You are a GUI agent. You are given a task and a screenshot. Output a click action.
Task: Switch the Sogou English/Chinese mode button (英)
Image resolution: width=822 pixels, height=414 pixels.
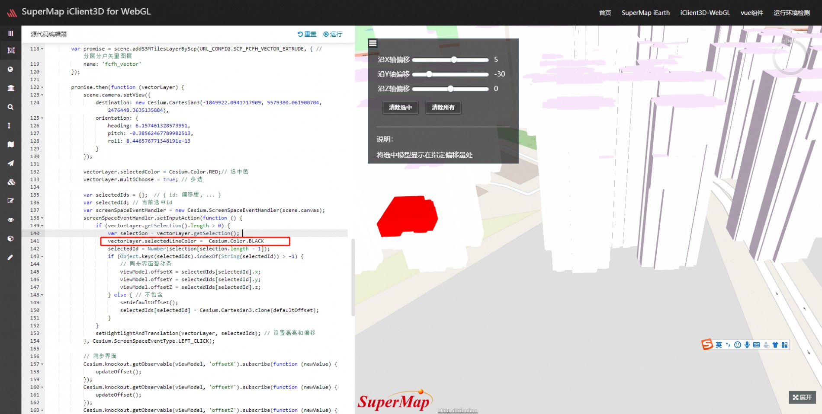coord(719,345)
